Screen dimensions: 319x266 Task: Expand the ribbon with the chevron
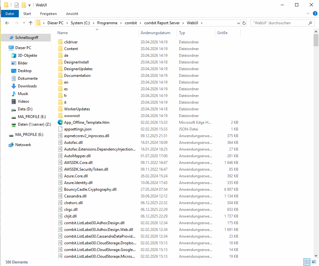[x=308, y=14]
